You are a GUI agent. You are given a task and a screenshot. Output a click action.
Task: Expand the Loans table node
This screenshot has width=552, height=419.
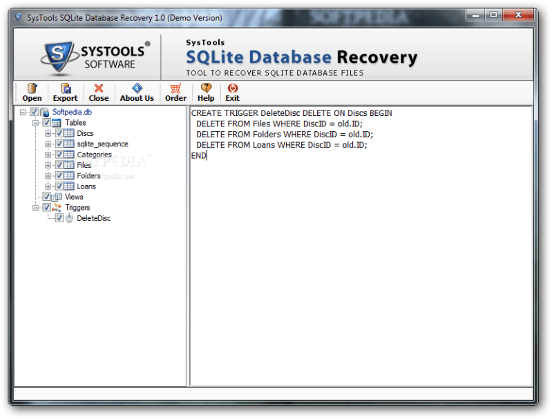click(48, 186)
